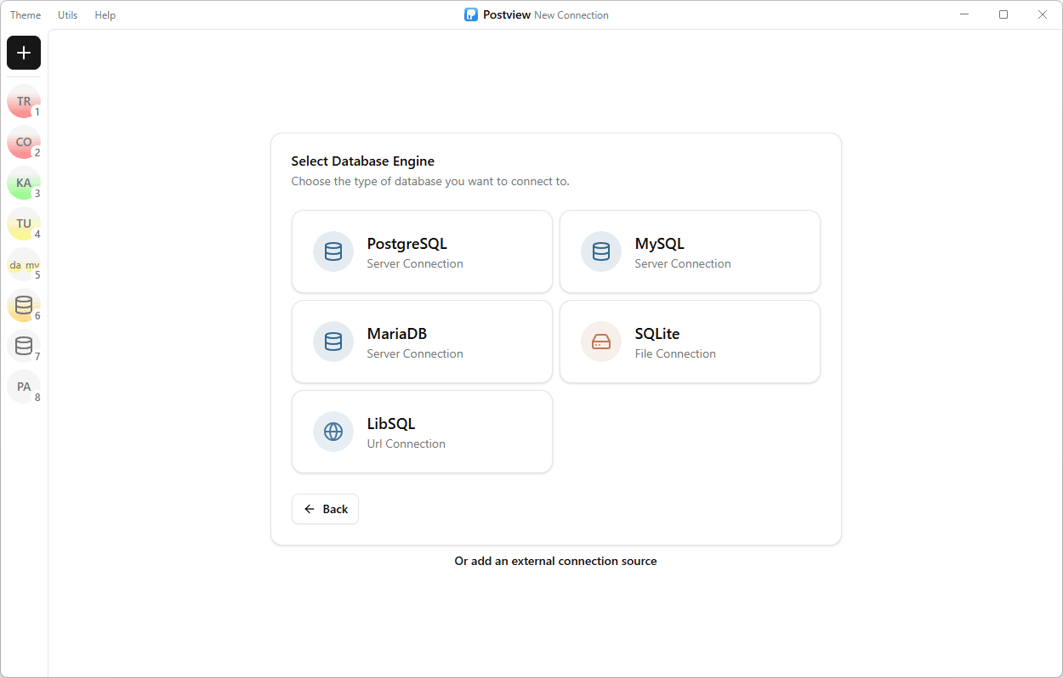Image resolution: width=1063 pixels, height=678 pixels.
Task: Go back with the Back button
Action: (x=325, y=509)
